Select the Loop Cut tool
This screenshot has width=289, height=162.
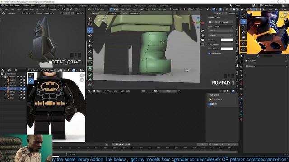click(x=90, y=85)
